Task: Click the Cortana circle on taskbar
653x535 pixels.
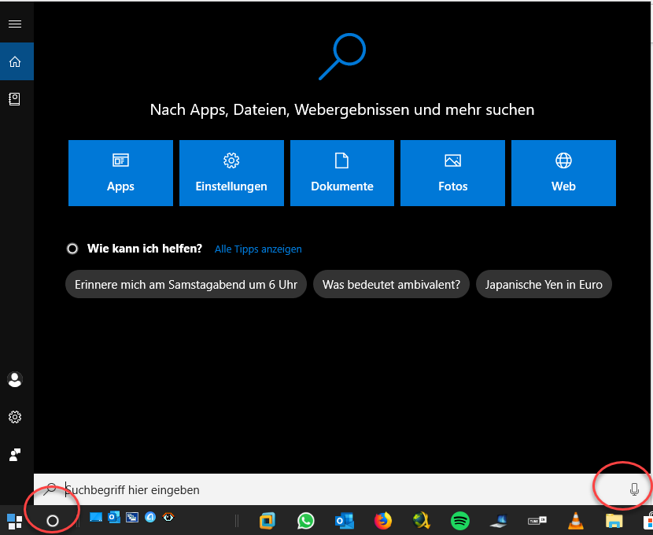Action: coord(53,520)
